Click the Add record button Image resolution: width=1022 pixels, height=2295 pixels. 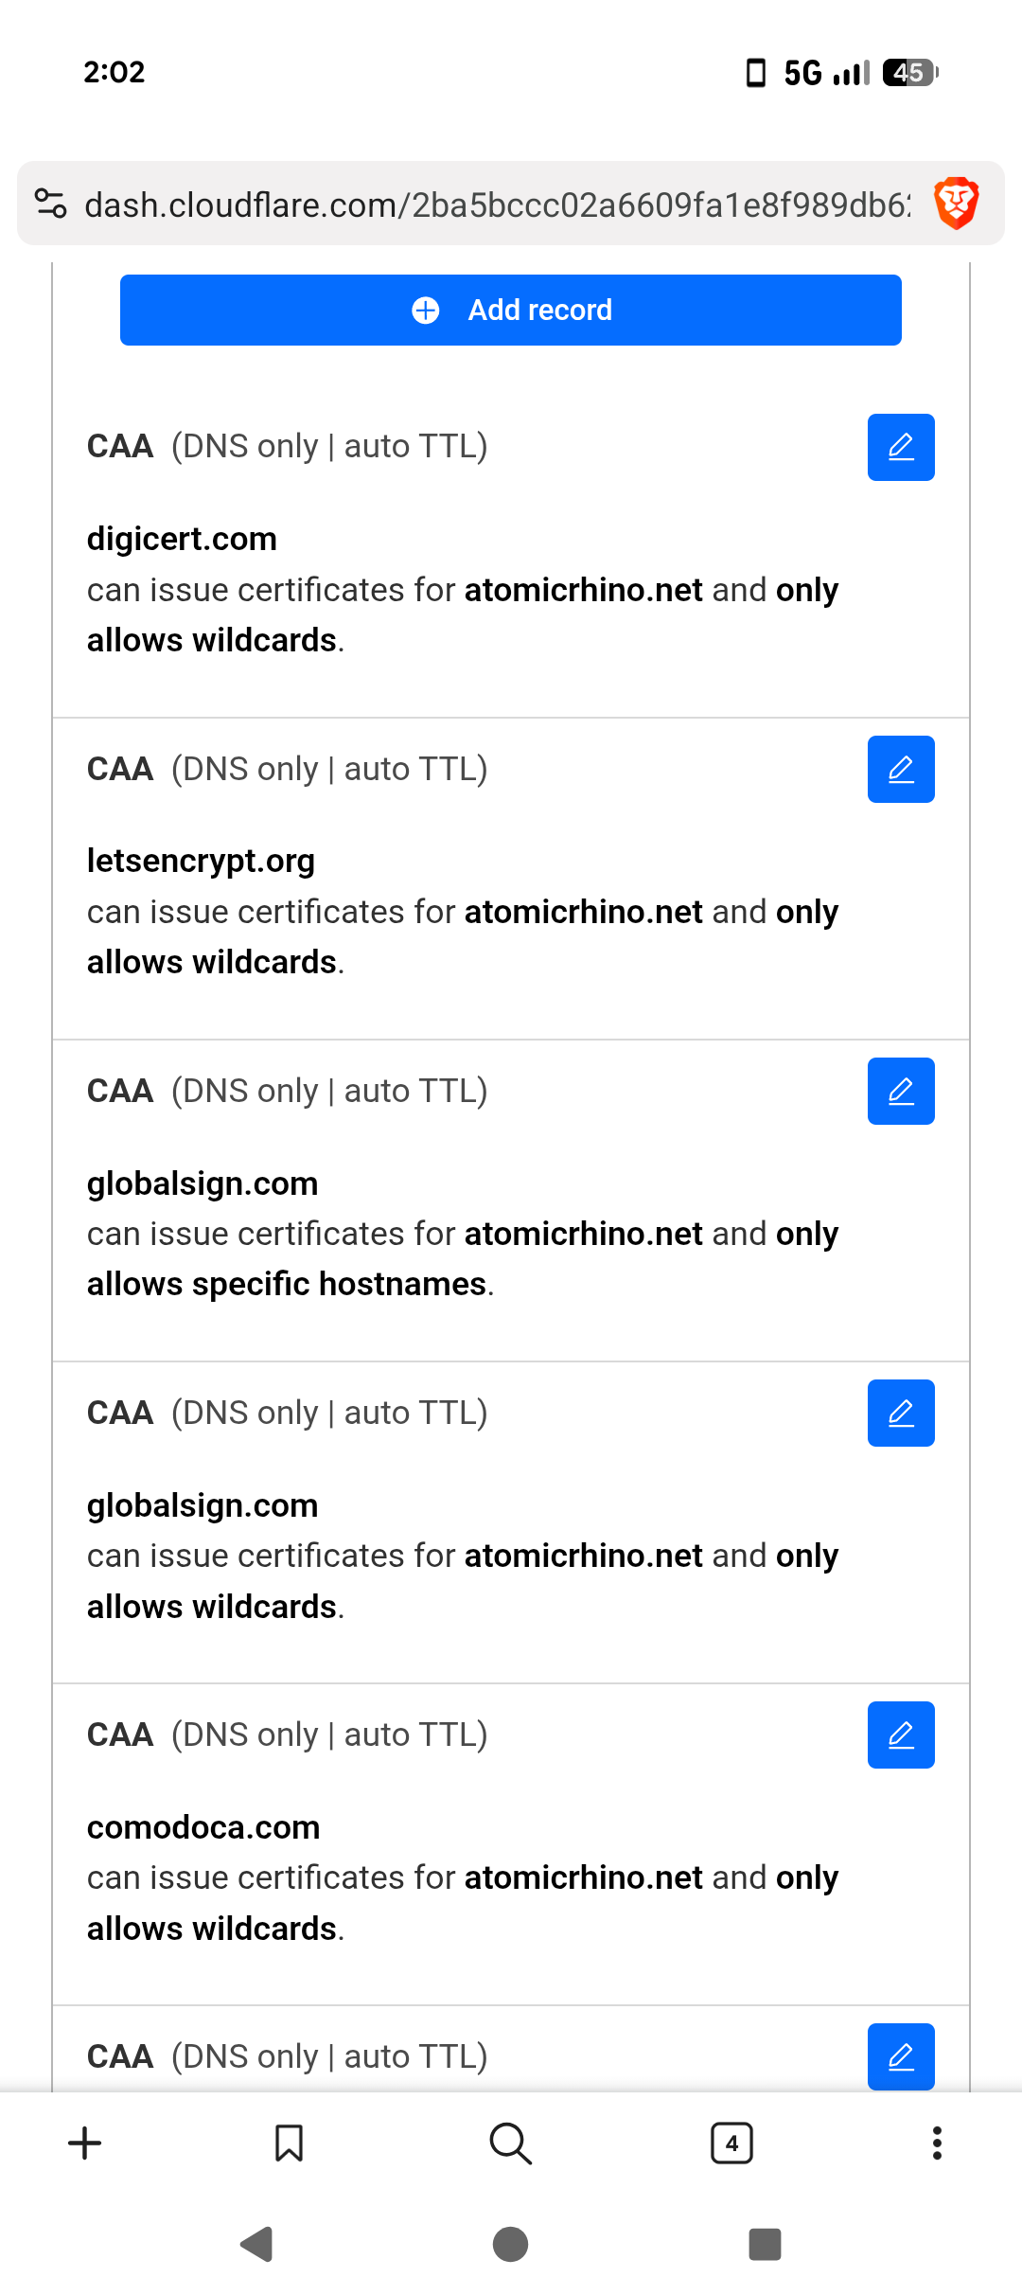[x=511, y=310]
